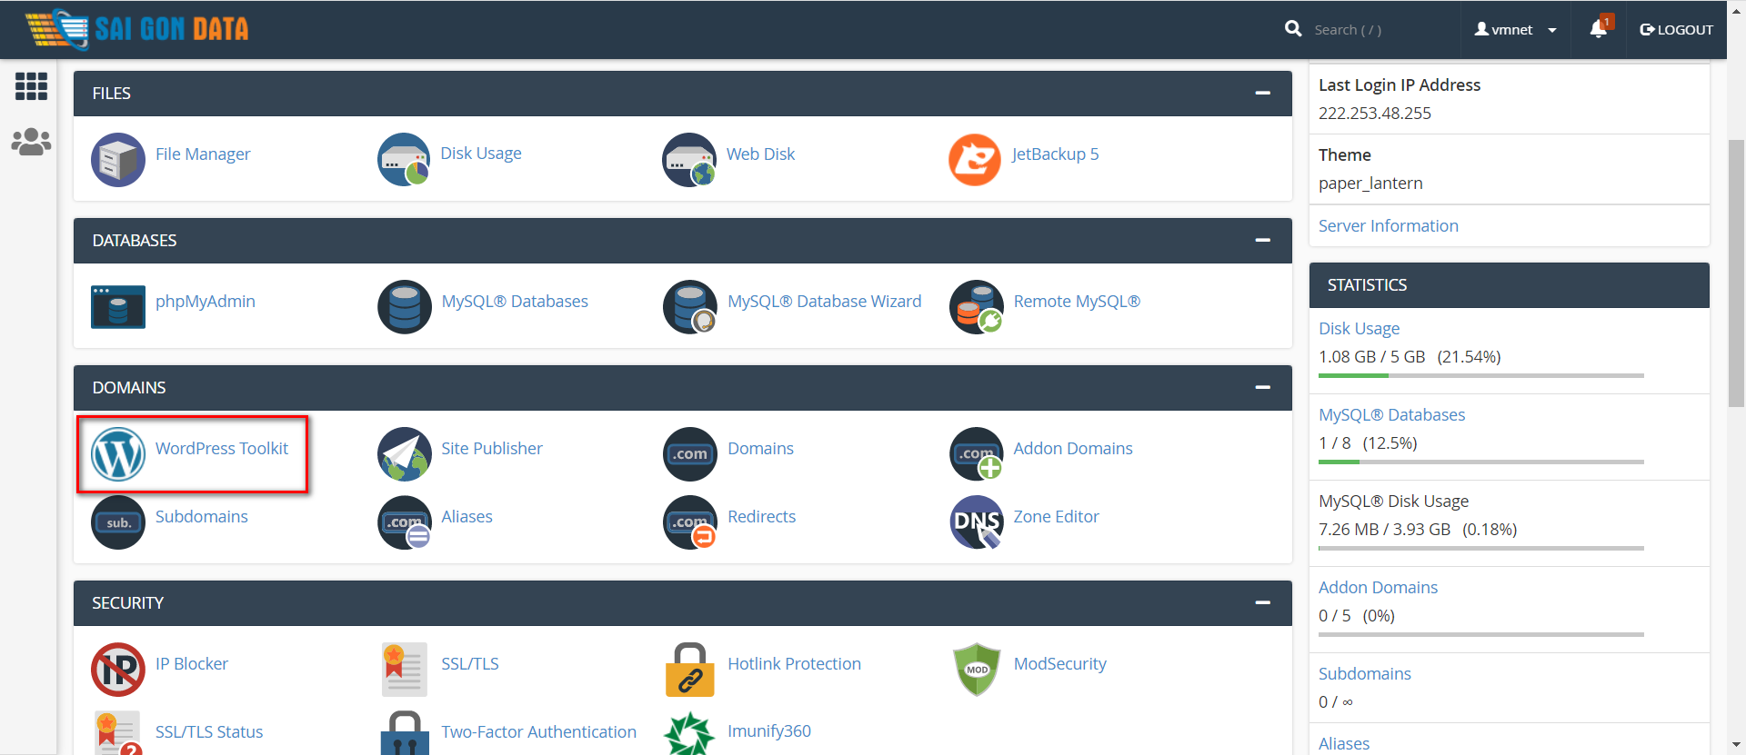This screenshot has height=755, width=1746.
Task: Click the Addon Domains icon in Domains
Action: [976, 453]
